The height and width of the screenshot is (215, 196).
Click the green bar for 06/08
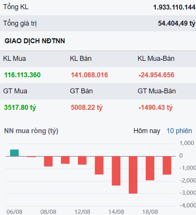pyautogui.click(x=15, y=153)
